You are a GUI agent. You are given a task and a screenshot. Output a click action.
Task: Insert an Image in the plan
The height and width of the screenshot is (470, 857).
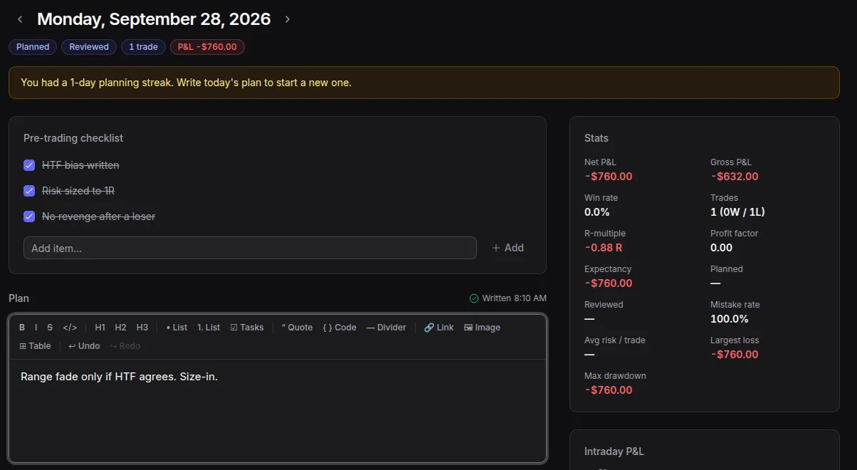pyautogui.click(x=482, y=328)
